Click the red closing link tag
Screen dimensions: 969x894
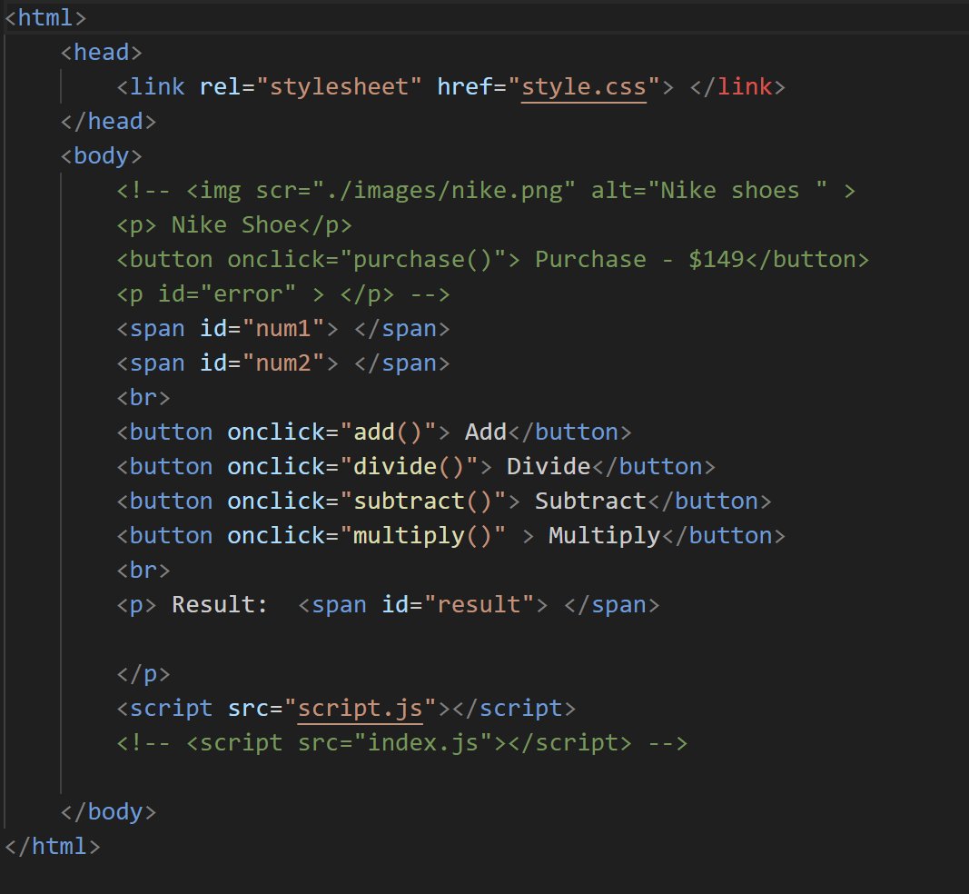[737, 87]
